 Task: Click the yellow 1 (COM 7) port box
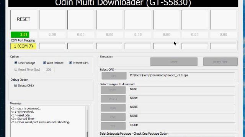[x=23, y=46]
